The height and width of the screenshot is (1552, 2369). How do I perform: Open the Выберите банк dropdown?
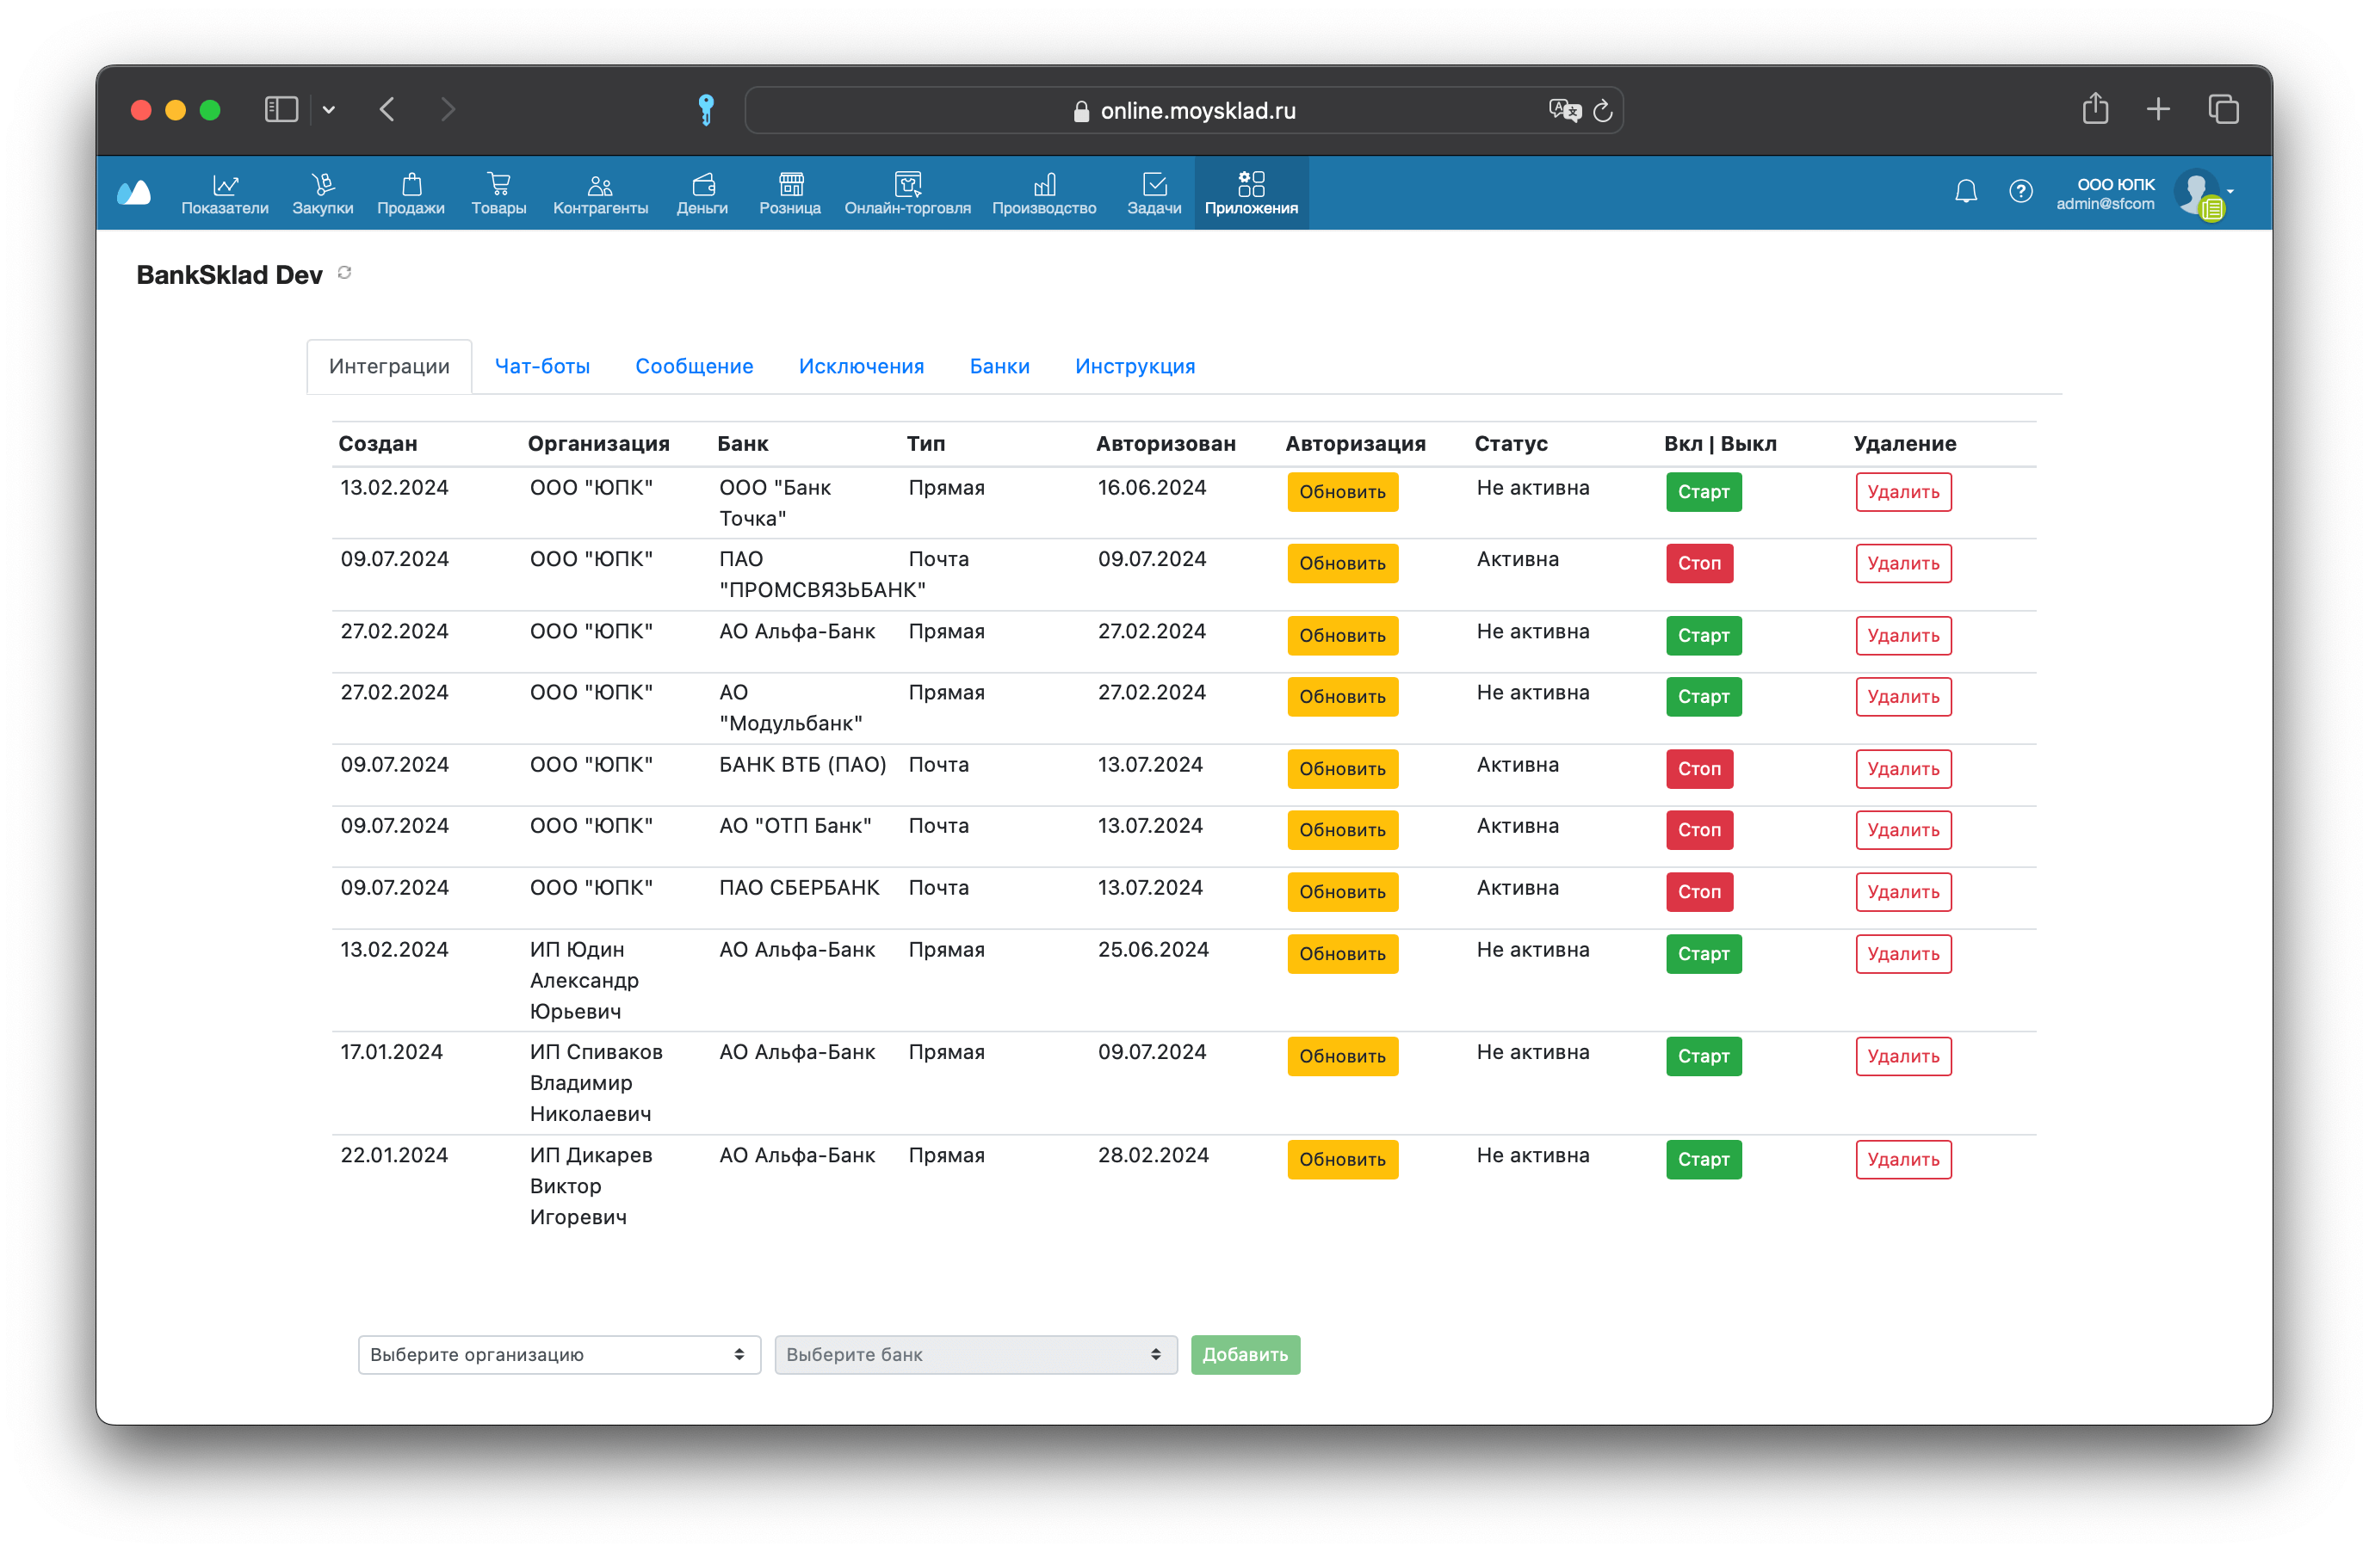click(975, 1354)
